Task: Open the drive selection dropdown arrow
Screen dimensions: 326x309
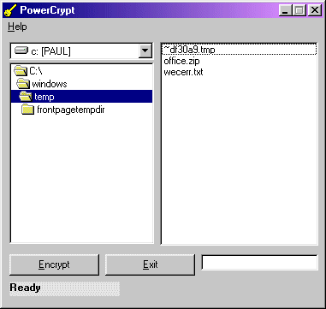Action: [145, 51]
